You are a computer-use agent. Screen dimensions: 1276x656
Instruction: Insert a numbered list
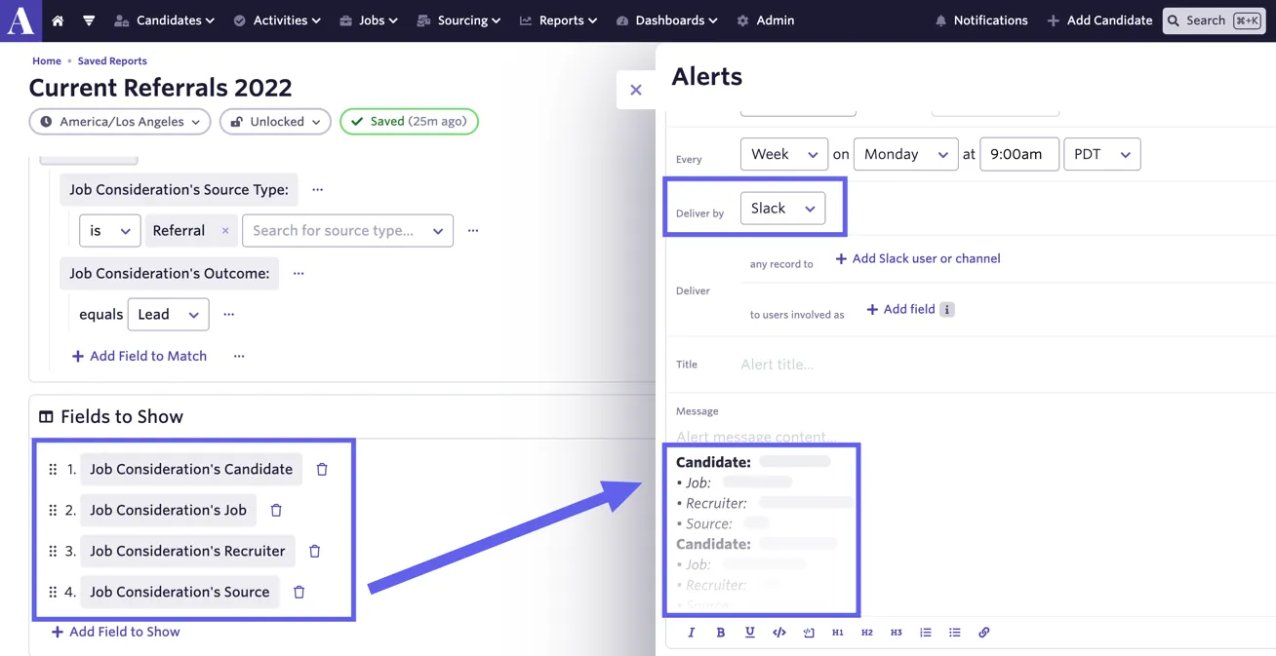(926, 633)
